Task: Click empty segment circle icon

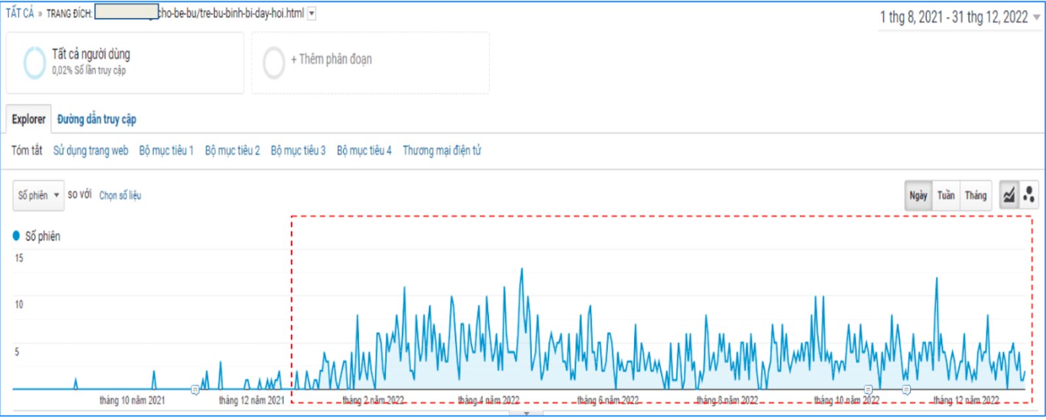Action: click(x=274, y=63)
